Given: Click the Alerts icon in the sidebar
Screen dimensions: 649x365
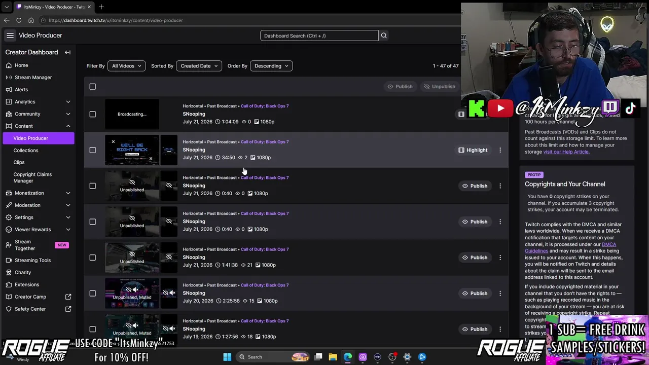Looking at the screenshot, I should click(9, 90).
